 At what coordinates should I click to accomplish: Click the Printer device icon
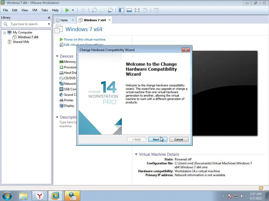coord(61,100)
